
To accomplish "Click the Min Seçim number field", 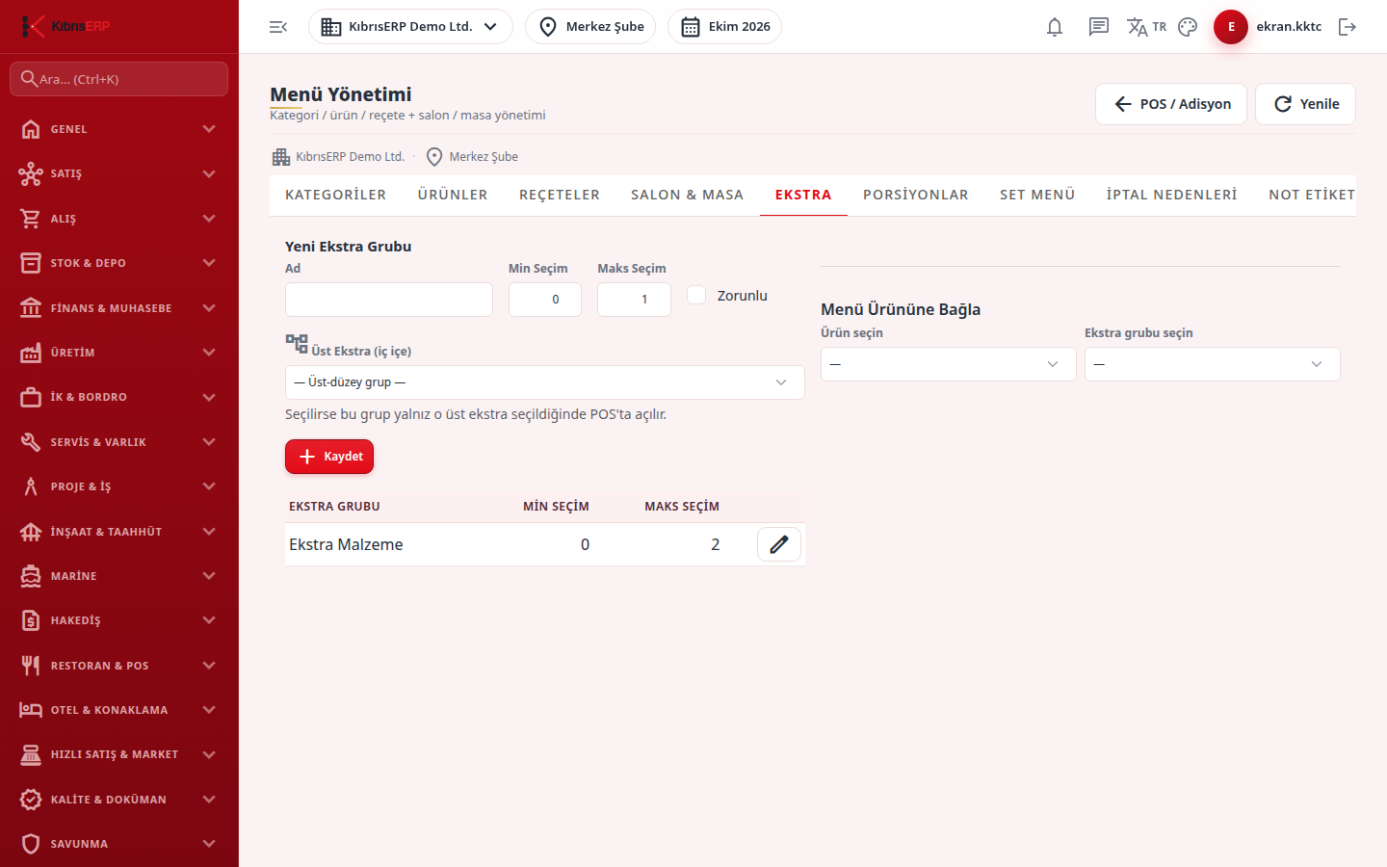I will click(x=545, y=300).
